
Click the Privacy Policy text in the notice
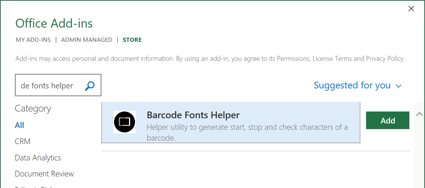tap(385, 59)
